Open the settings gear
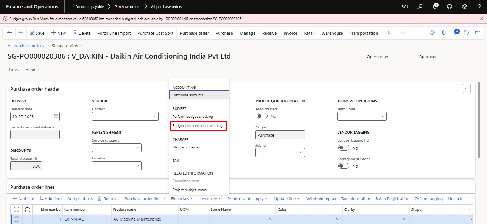Screen dimensions: 487x224 coord(465,7)
